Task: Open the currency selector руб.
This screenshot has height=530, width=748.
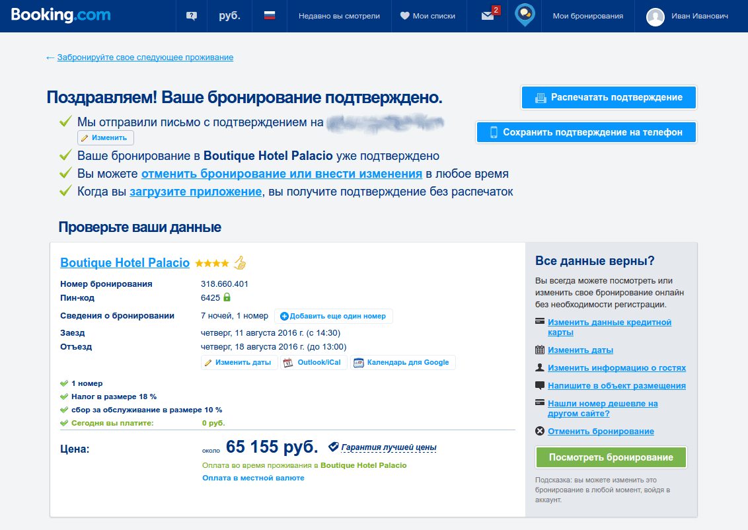Action: [x=229, y=16]
